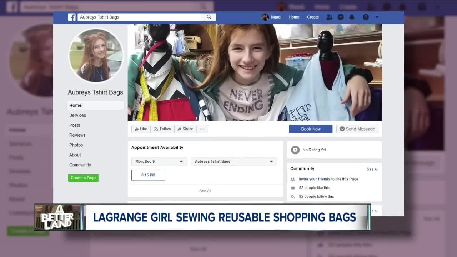The image size is (457, 257).
Task: Click the blue Book Now button
Action: tap(311, 129)
